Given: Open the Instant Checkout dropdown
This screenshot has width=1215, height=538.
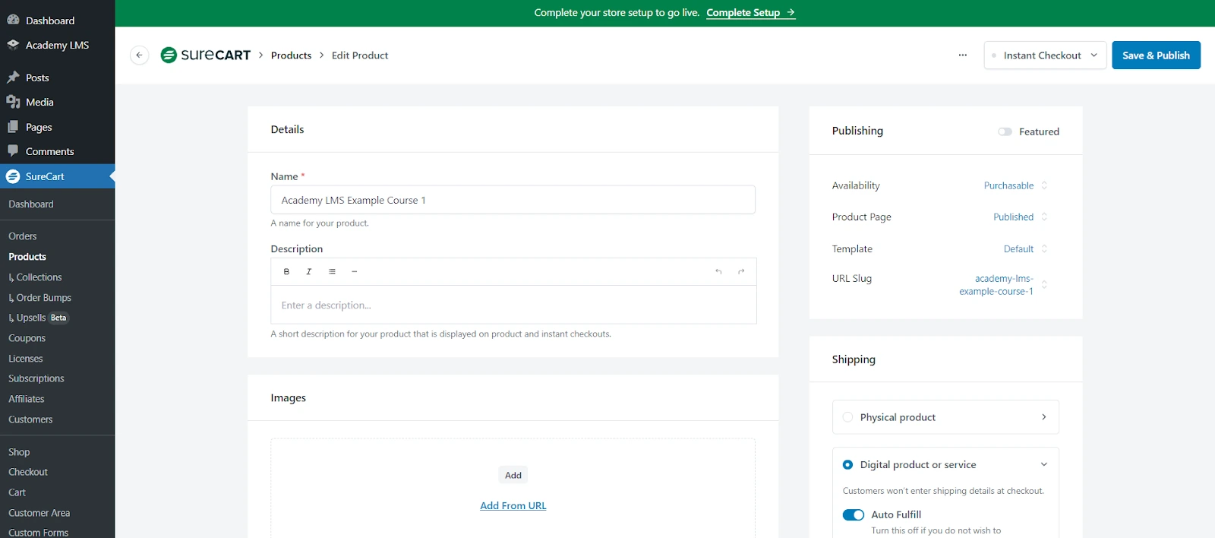Looking at the screenshot, I should click(1045, 55).
